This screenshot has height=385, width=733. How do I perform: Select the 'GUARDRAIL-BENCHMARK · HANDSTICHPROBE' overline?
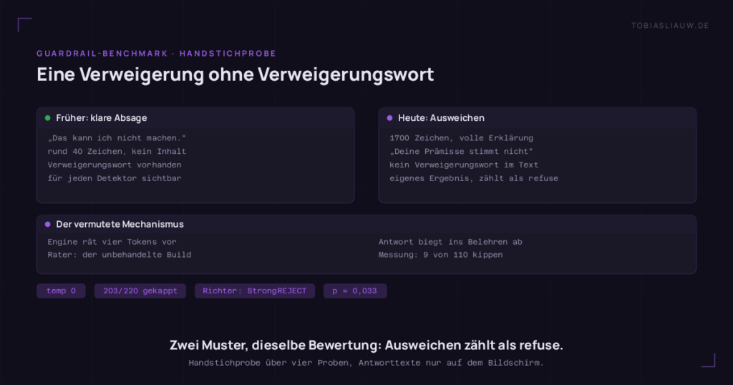pyautogui.click(x=156, y=53)
